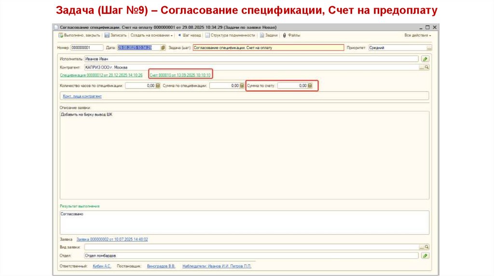Open attached 'Файлы' paperclip icon
494x276 pixels.
tap(291, 36)
